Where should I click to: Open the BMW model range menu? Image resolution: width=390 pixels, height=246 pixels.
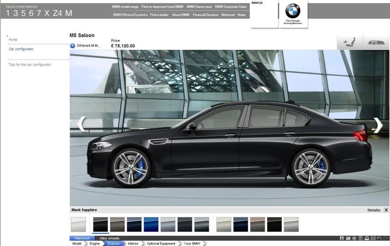pos(125,7)
